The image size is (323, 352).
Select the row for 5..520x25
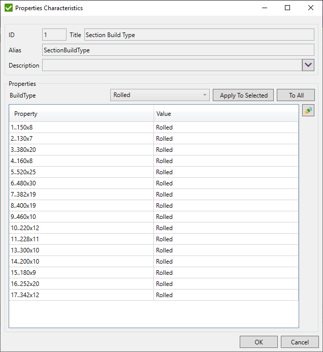[81, 172]
